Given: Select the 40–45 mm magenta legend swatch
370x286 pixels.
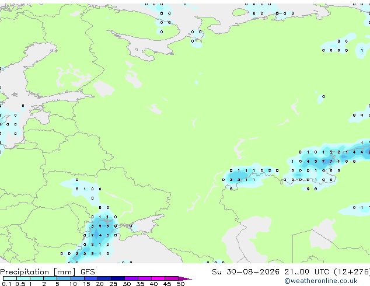Looking at the screenshot, I should click(158, 278).
